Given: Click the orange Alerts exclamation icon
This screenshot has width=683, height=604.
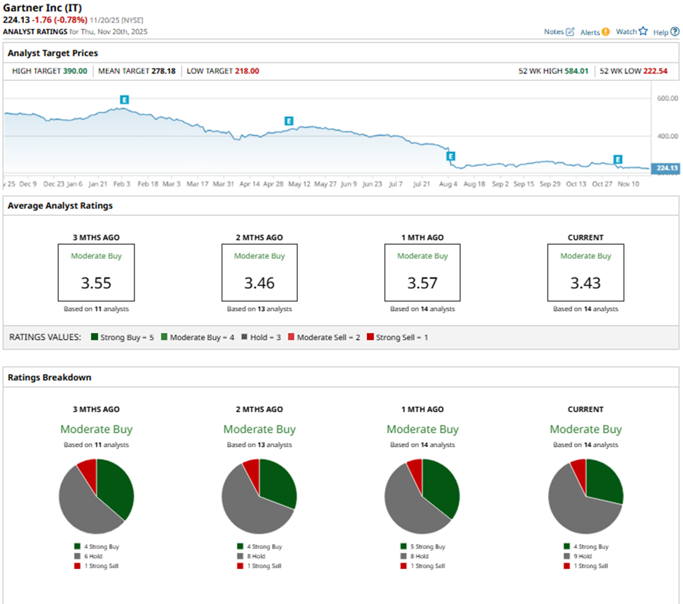Looking at the screenshot, I should (605, 32).
